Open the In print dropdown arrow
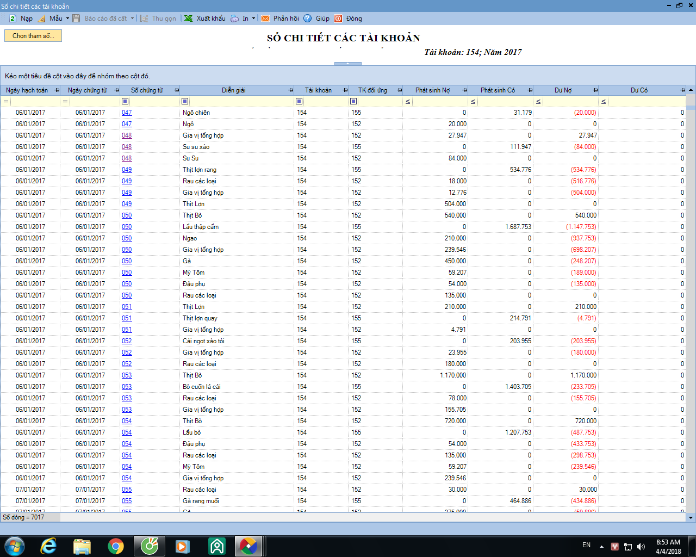The image size is (696, 557). [253, 18]
